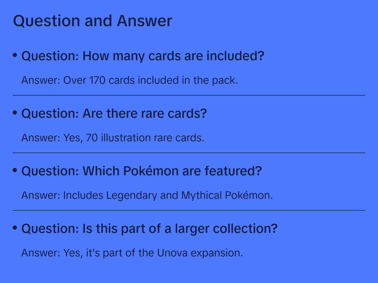Click the 'Question and Answer' heading
The width and height of the screenshot is (378, 283).
pyautogui.click(x=92, y=21)
